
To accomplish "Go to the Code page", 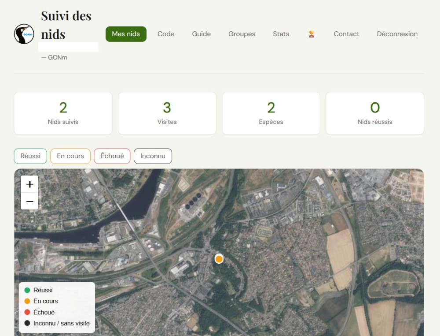I will point(166,34).
